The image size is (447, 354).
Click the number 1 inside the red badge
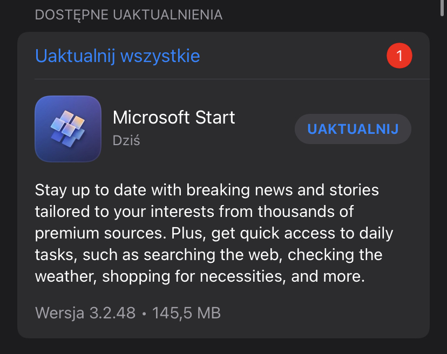pyautogui.click(x=399, y=56)
